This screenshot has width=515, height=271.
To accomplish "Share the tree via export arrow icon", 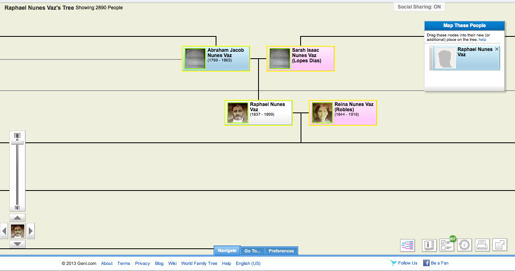I will click(x=500, y=245).
